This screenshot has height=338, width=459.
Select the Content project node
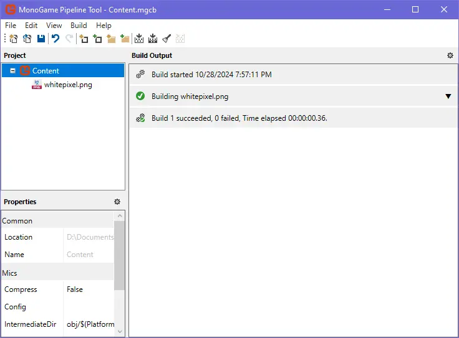[x=63, y=71]
